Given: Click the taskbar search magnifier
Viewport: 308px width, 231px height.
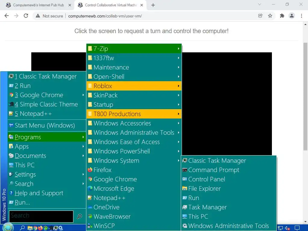Looking at the screenshot, I should 22,228.
